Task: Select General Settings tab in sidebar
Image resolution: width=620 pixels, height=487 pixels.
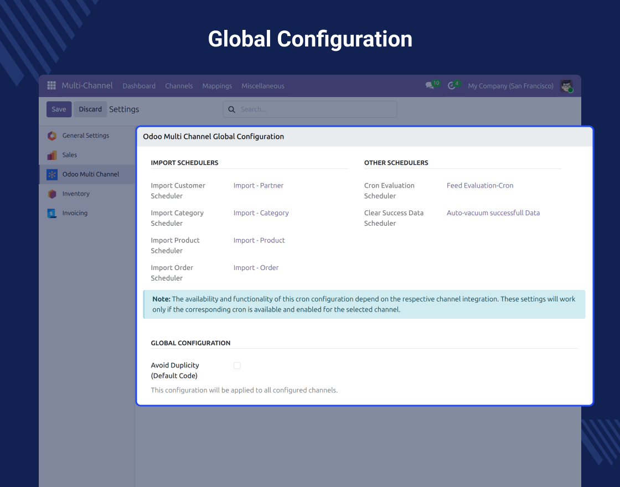Action: (x=87, y=136)
